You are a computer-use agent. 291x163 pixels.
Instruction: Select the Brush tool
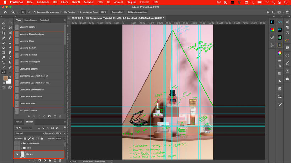[x=4, y=43]
